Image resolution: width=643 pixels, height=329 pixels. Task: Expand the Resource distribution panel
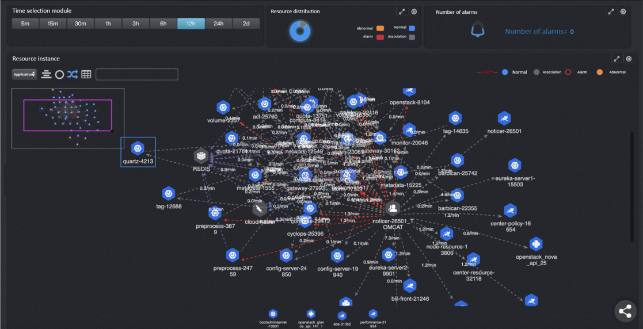coord(402,12)
